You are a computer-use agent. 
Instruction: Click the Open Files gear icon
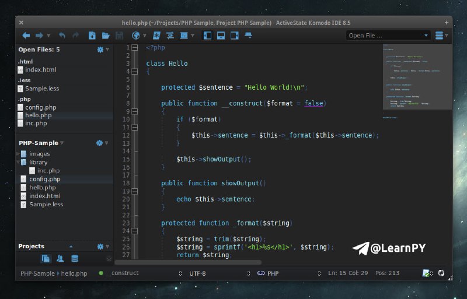tap(100, 50)
